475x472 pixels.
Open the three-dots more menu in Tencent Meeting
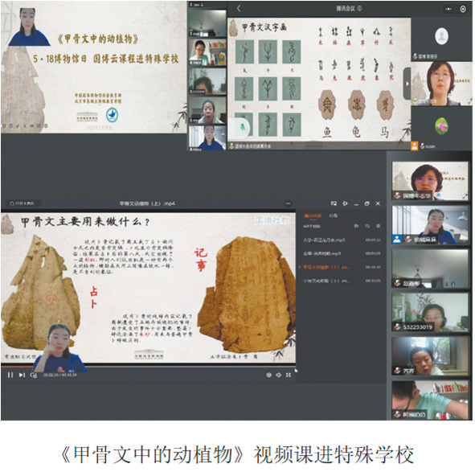click(448, 9)
